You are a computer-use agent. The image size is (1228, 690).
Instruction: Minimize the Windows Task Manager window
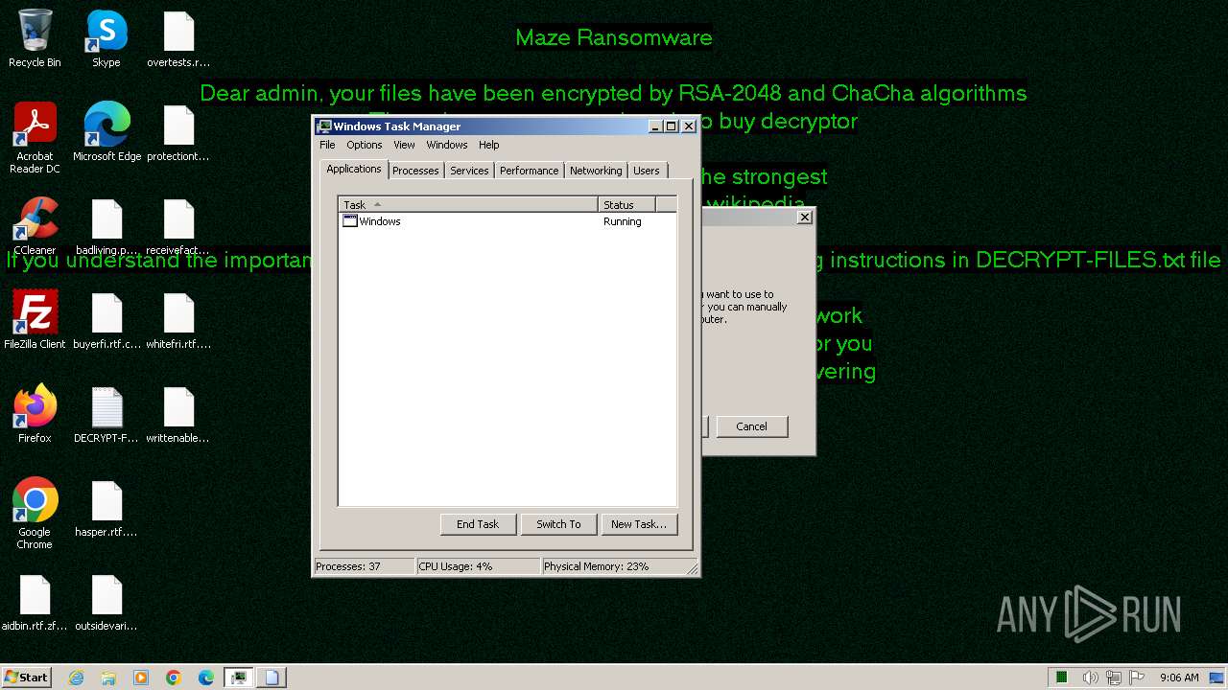click(x=655, y=126)
